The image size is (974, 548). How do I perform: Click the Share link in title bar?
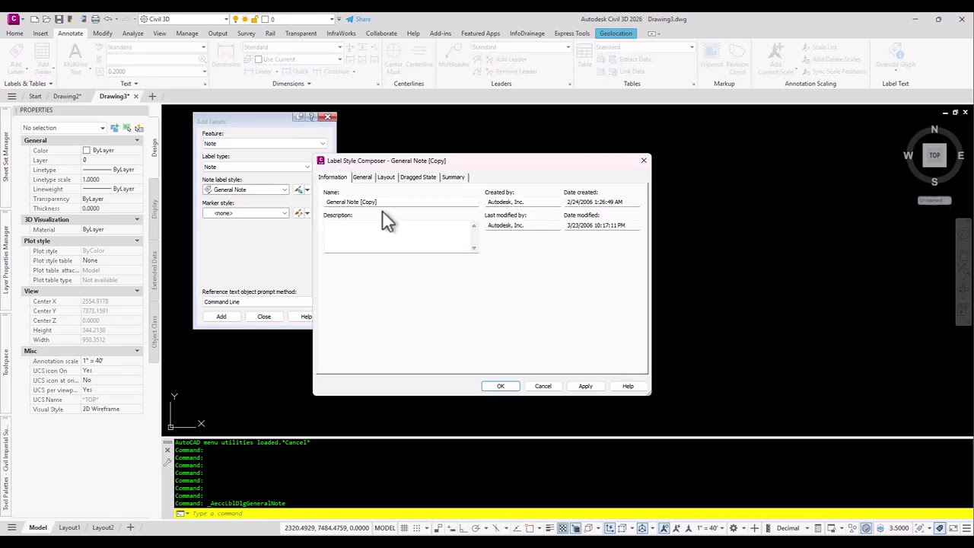click(x=358, y=19)
